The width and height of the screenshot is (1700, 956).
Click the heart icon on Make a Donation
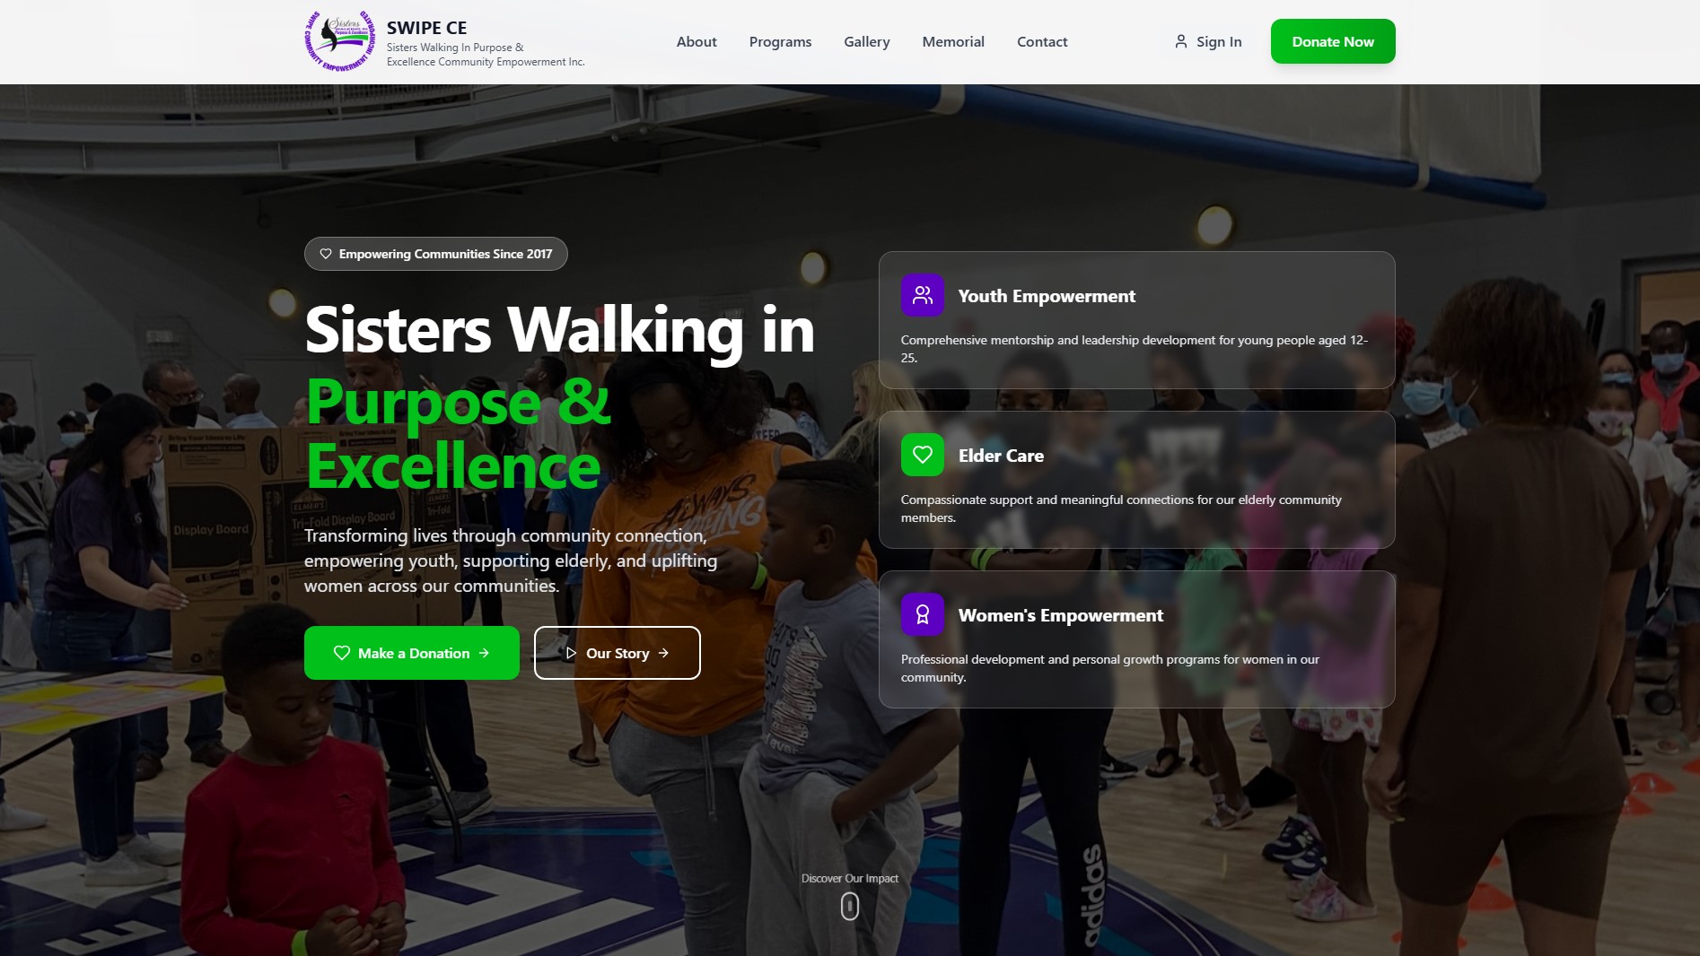tap(342, 653)
